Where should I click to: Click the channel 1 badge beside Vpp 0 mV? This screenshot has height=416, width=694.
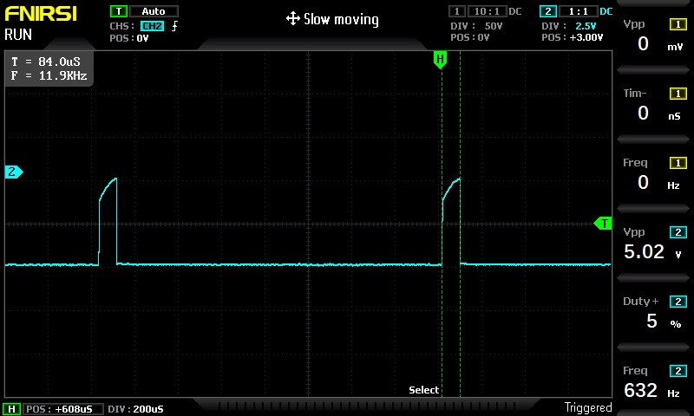pos(678,24)
